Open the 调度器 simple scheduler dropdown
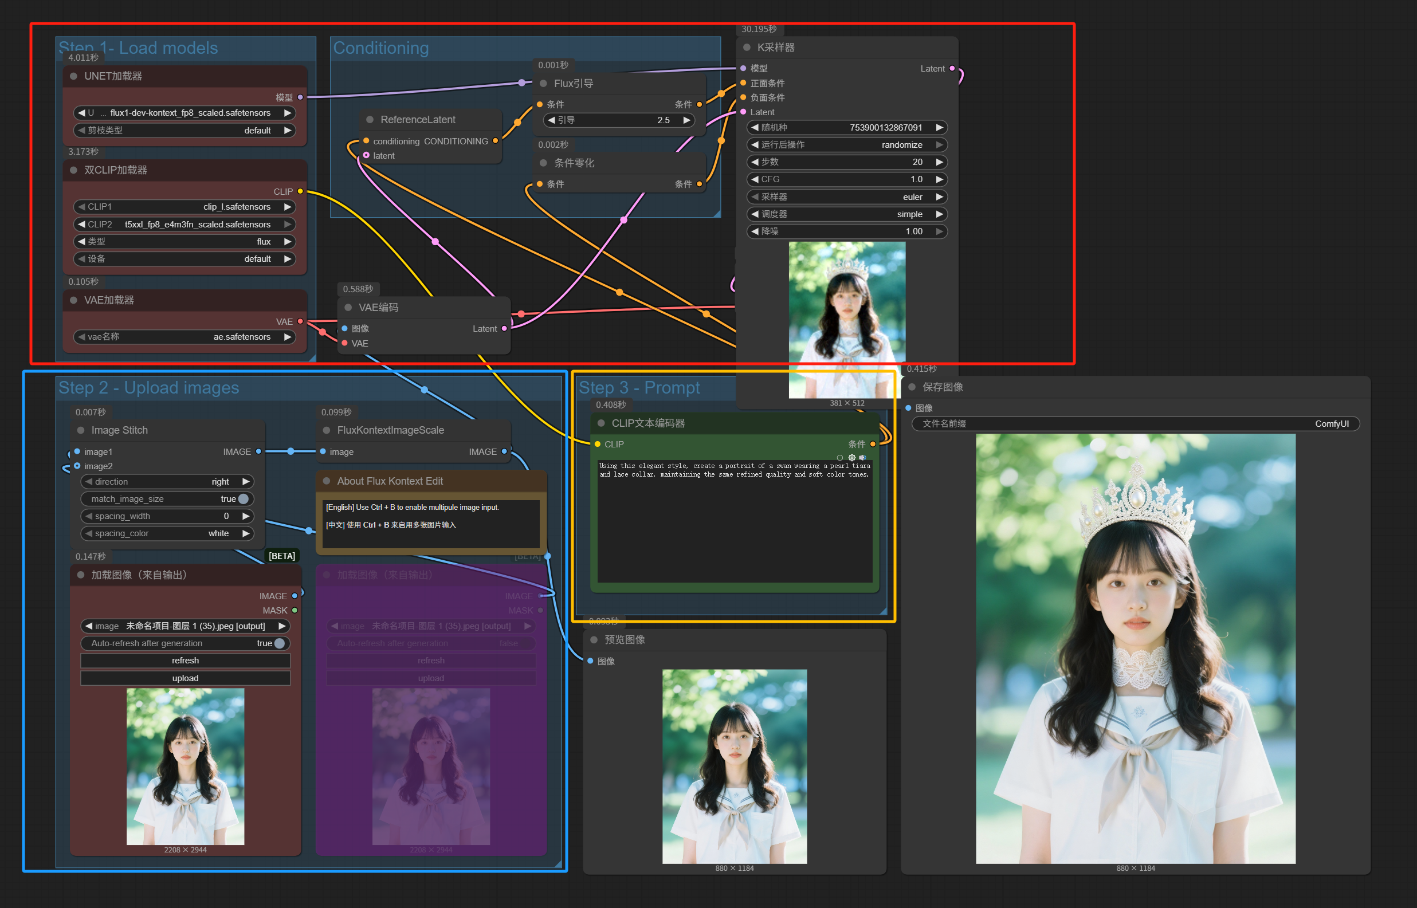Image resolution: width=1417 pixels, height=908 pixels. (847, 214)
